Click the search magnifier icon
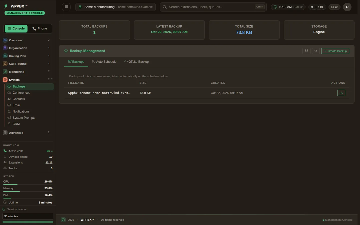Screen dimensions: 360x225 click(165, 7)
